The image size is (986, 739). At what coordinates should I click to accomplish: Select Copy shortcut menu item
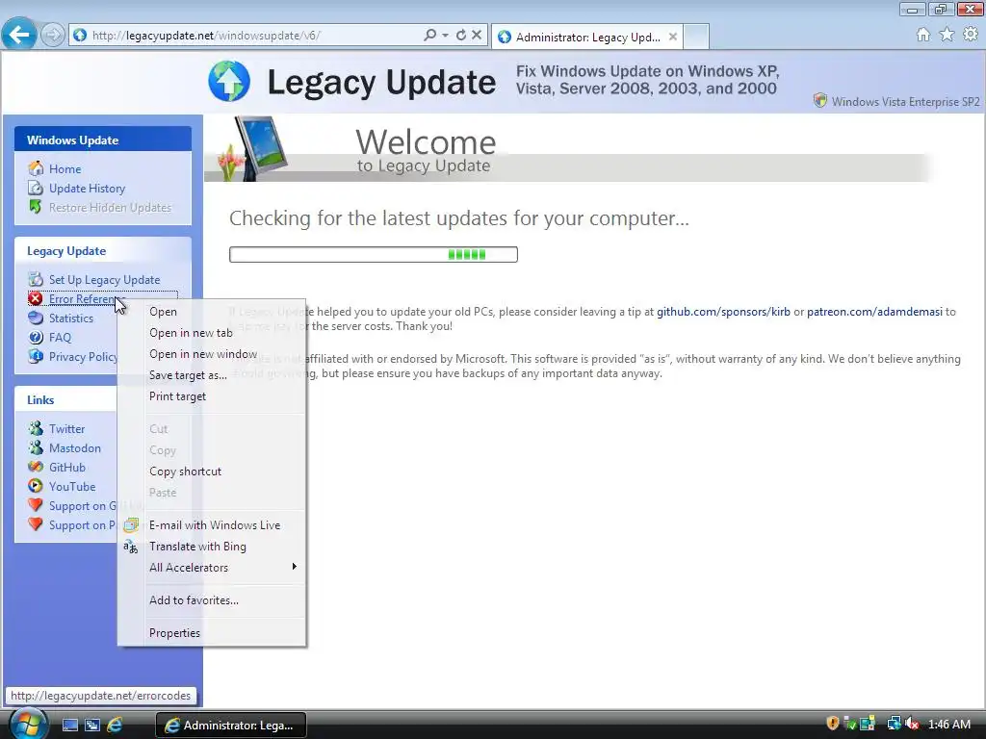tap(212, 471)
